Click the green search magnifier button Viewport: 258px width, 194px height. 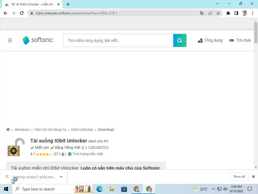[x=180, y=40]
